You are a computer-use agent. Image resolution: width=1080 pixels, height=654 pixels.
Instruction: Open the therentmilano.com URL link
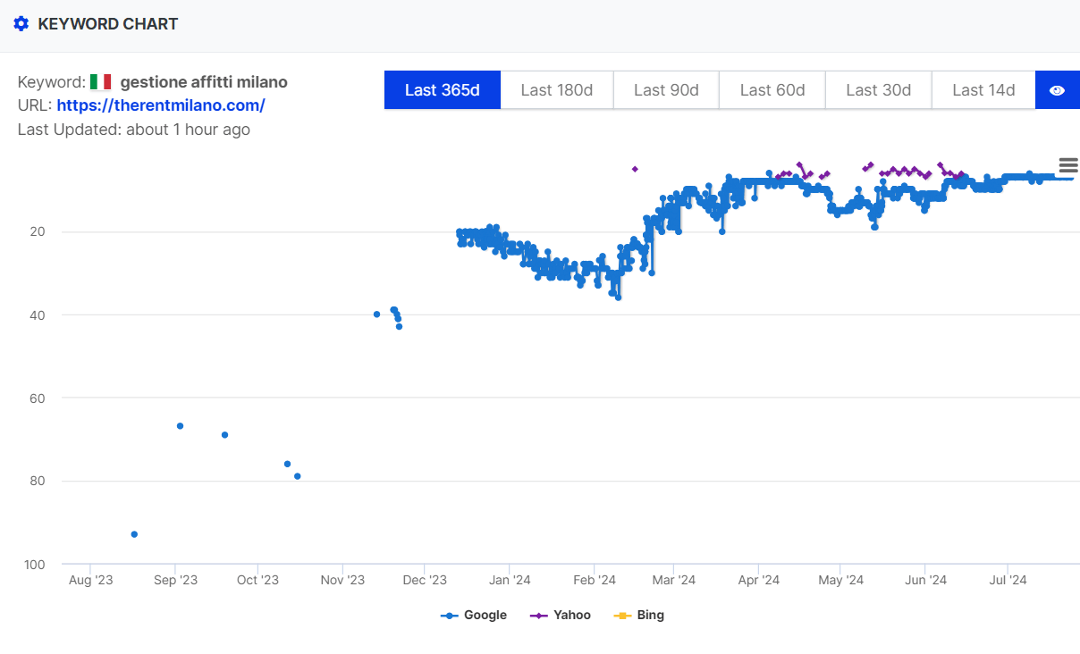(x=161, y=105)
